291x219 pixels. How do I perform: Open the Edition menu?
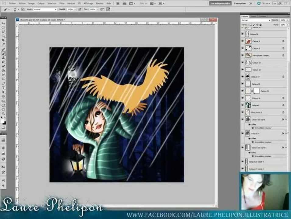(x=22, y=3)
